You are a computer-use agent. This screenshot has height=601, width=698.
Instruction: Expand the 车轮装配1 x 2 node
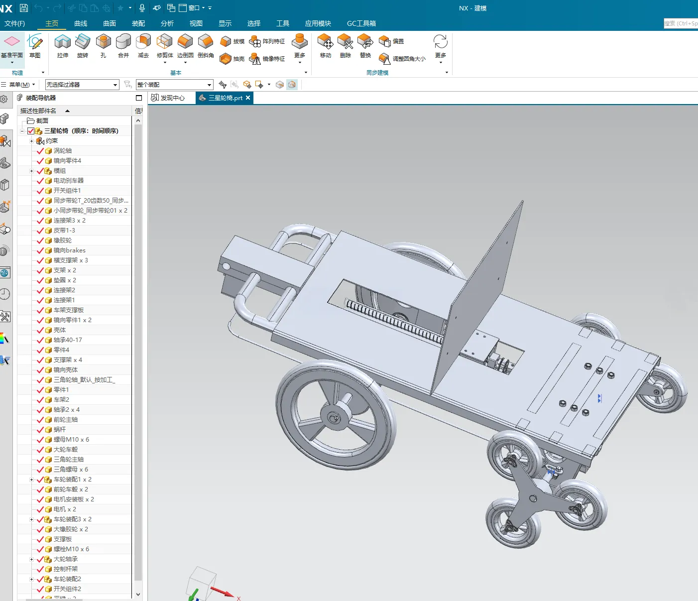click(x=31, y=480)
